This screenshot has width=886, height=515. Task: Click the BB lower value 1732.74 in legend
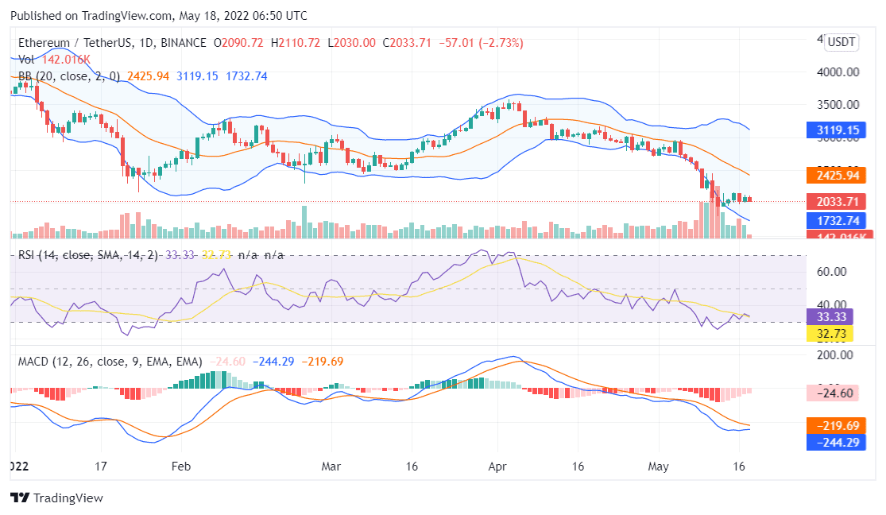coord(246,76)
